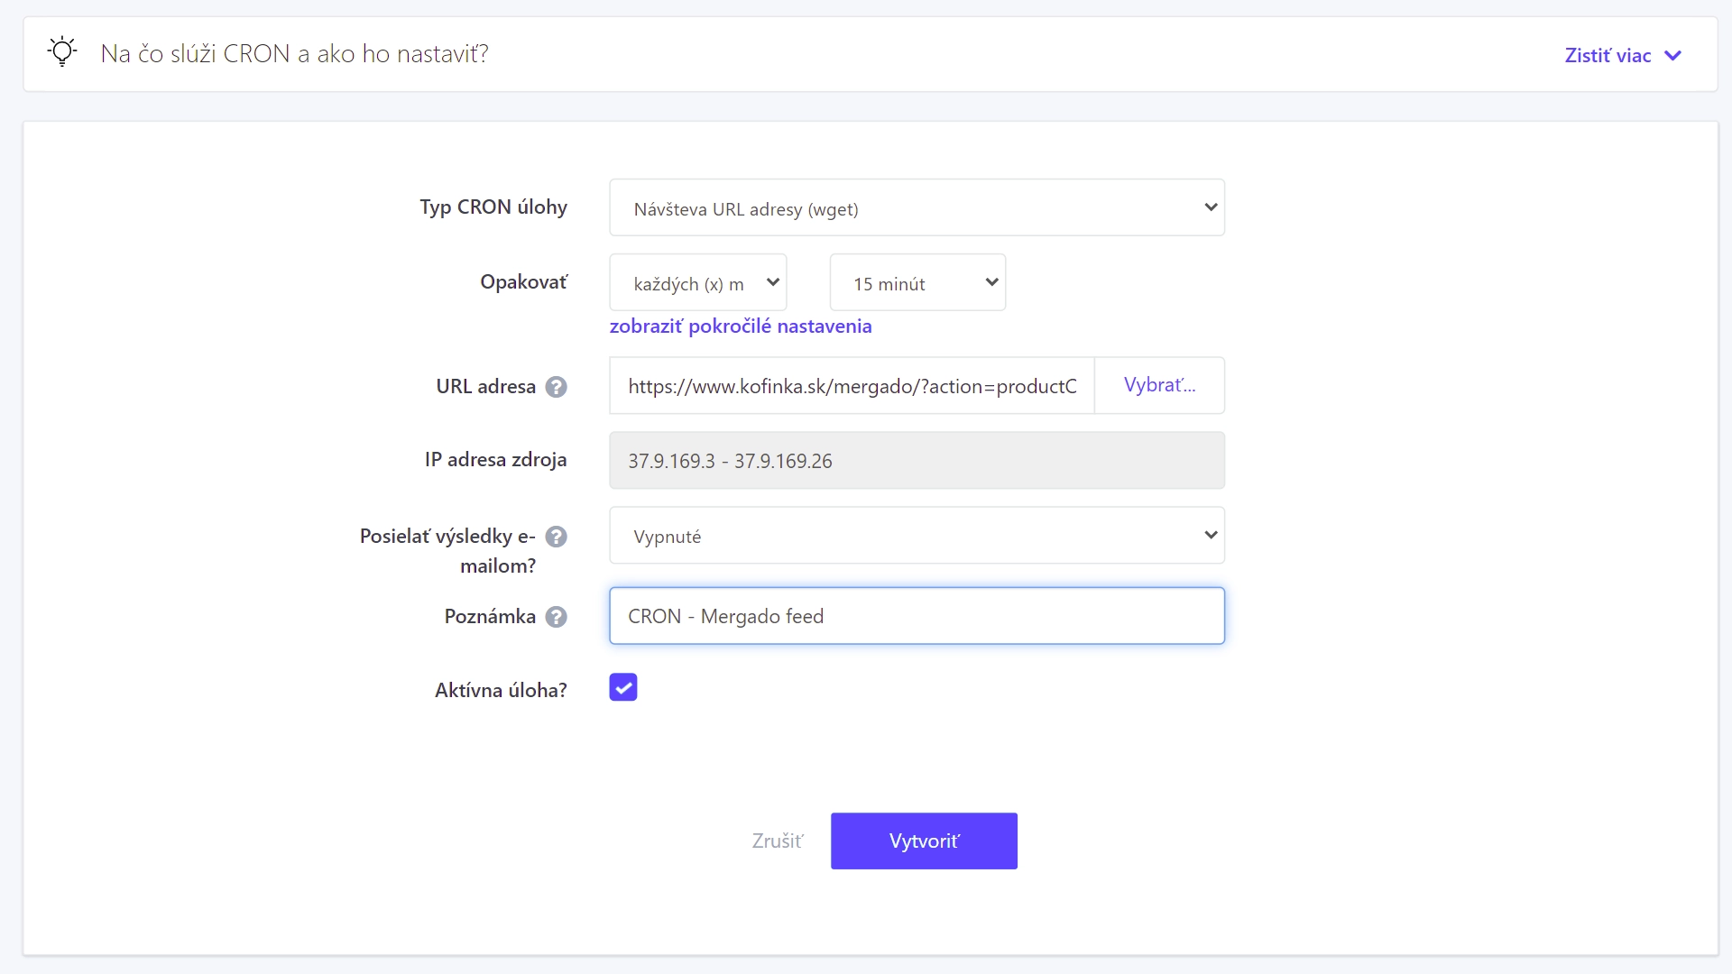
Task: Open the Typ CRON úlohy dropdown
Action: [917, 207]
